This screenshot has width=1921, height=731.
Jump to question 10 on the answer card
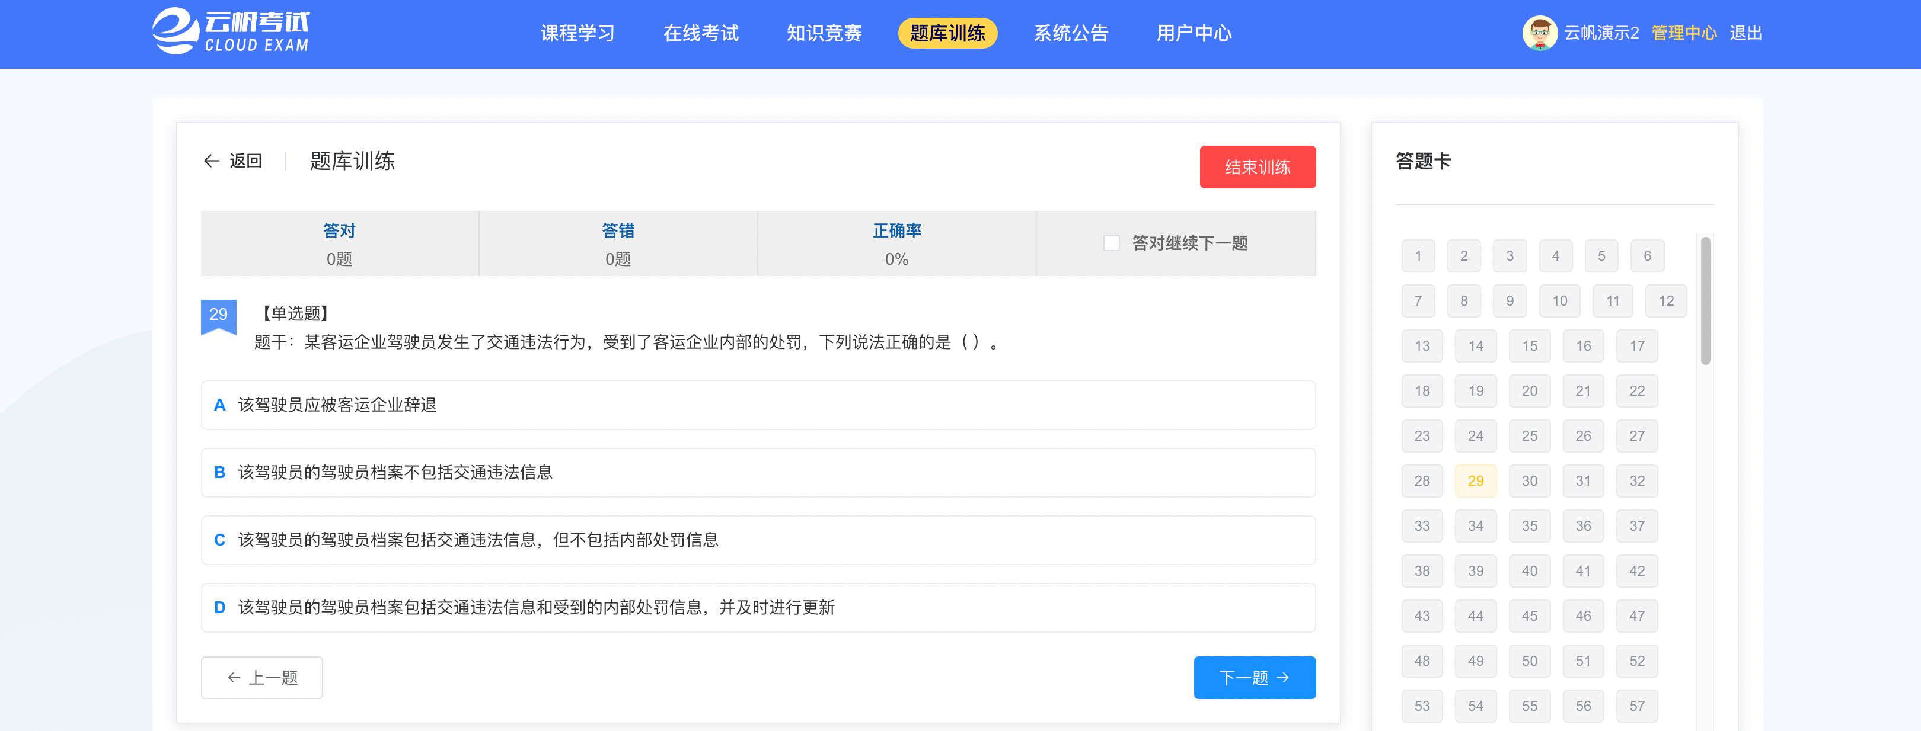(1559, 301)
